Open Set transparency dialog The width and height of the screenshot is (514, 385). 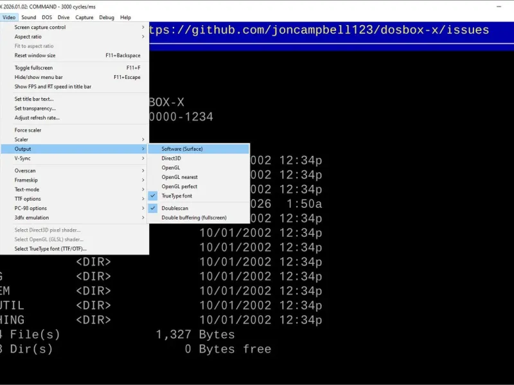(75, 108)
